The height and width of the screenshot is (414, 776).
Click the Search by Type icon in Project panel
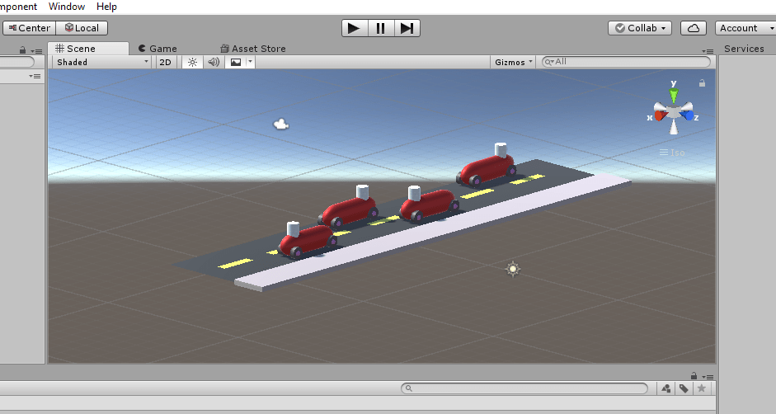(665, 388)
